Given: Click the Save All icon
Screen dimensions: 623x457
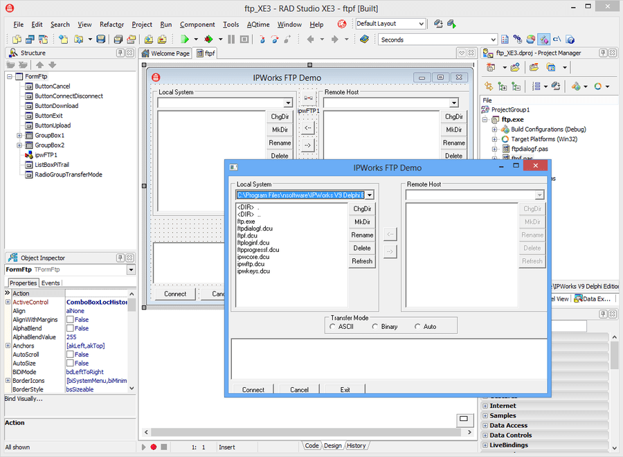Looking at the screenshot, I should 118,39.
